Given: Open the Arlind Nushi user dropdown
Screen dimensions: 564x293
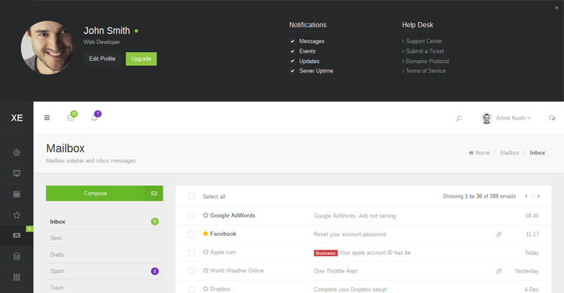Looking at the screenshot, I should 506,118.
